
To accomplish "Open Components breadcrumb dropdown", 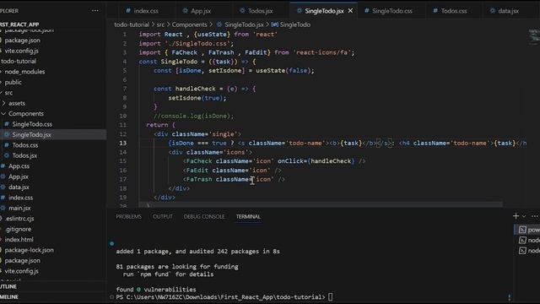I will pos(189,24).
